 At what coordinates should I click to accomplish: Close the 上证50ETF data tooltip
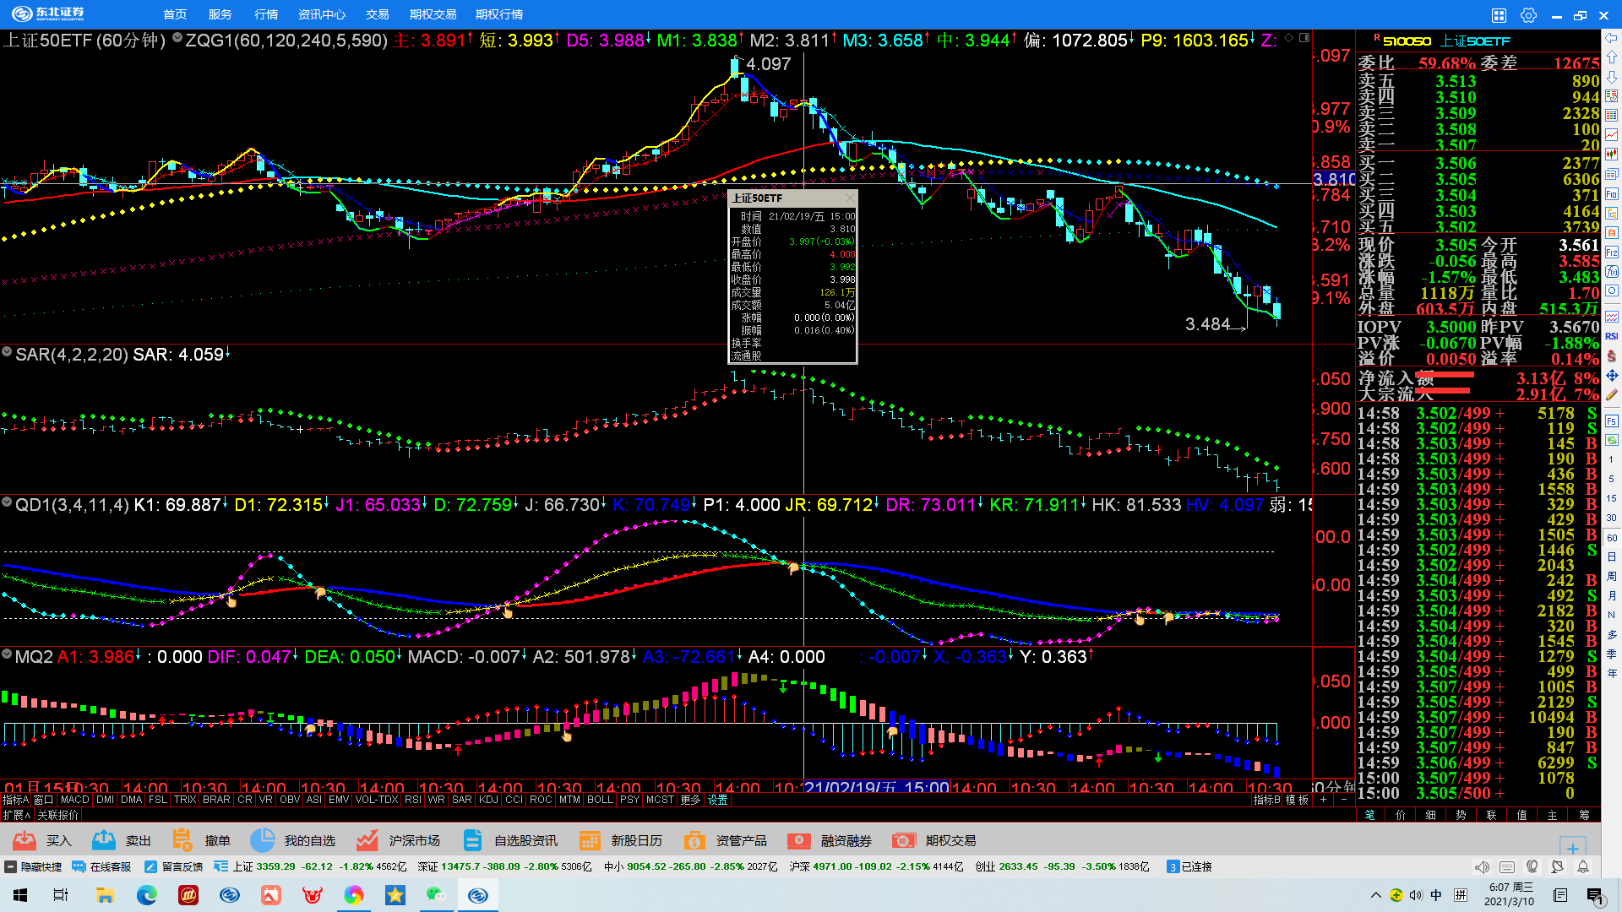[849, 198]
